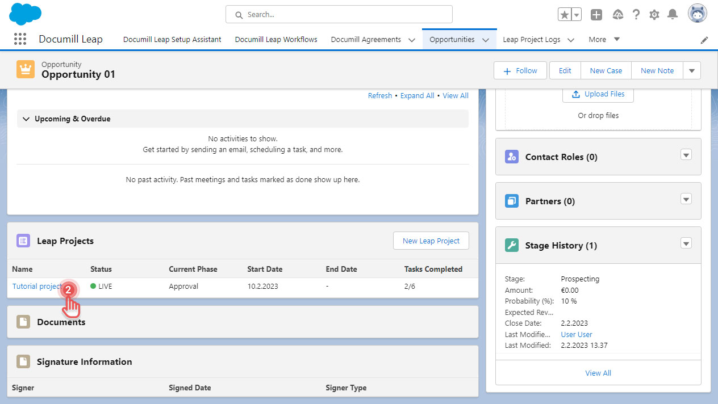718x404 pixels.
Task: Click the Opportunity crown record icon
Action: point(25,69)
